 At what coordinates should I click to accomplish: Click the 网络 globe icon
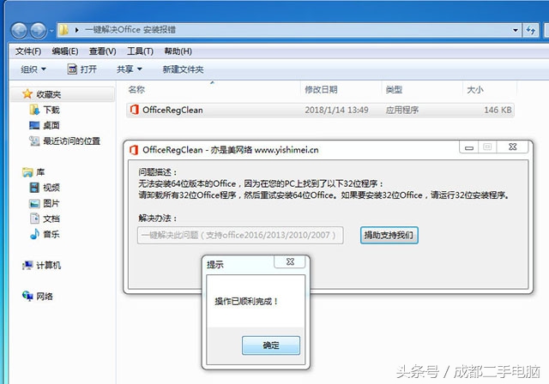(x=27, y=296)
